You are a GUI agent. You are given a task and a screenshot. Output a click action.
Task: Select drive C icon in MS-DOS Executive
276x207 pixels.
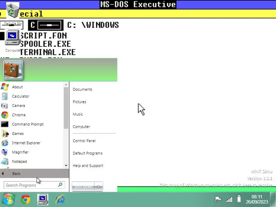[46, 25]
